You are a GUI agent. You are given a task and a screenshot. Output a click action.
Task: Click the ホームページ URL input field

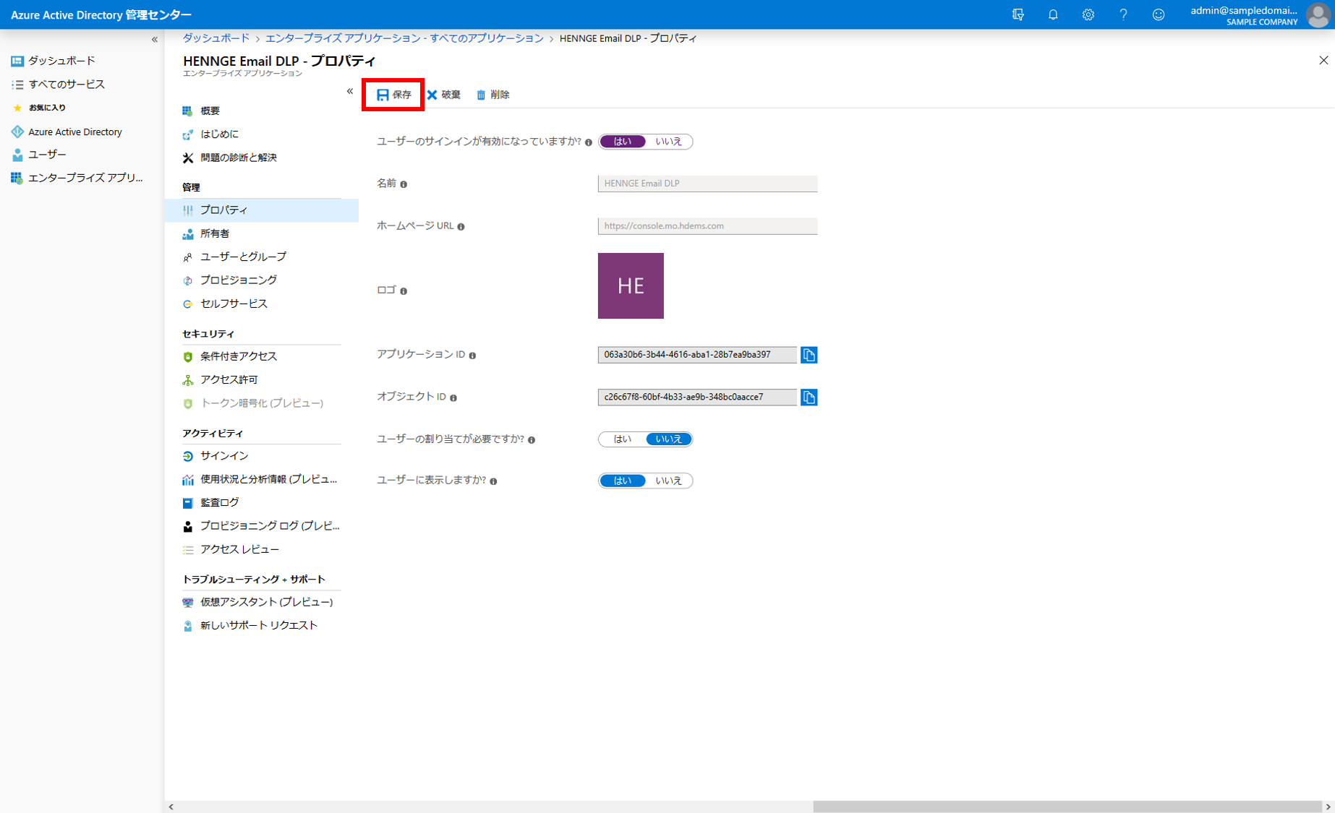[x=707, y=226]
